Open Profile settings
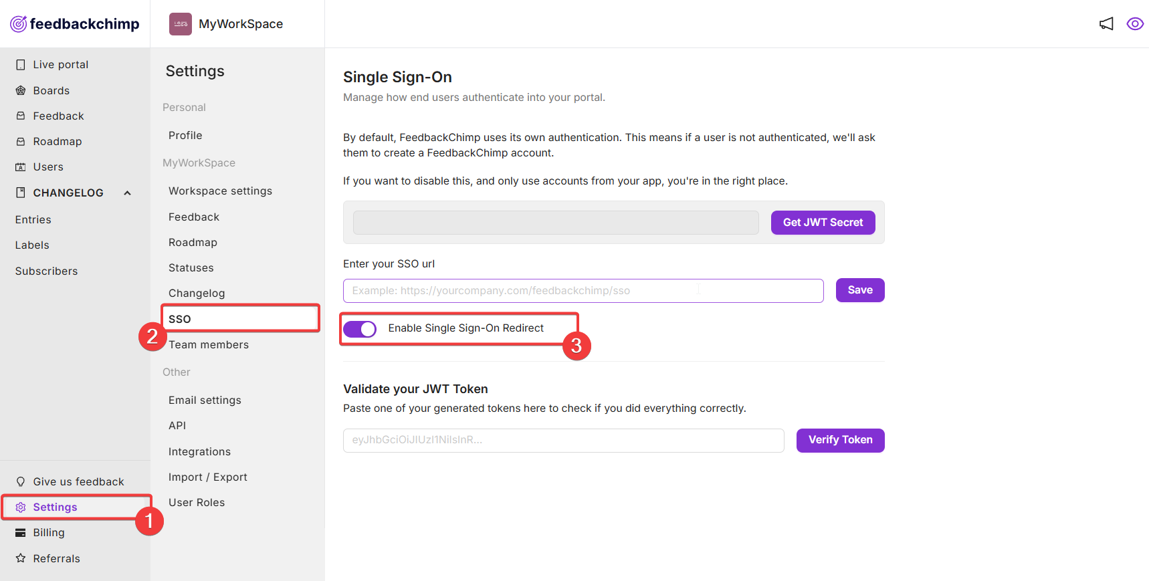The width and height of the screenshot is (1149, 581). coord(185,135)
